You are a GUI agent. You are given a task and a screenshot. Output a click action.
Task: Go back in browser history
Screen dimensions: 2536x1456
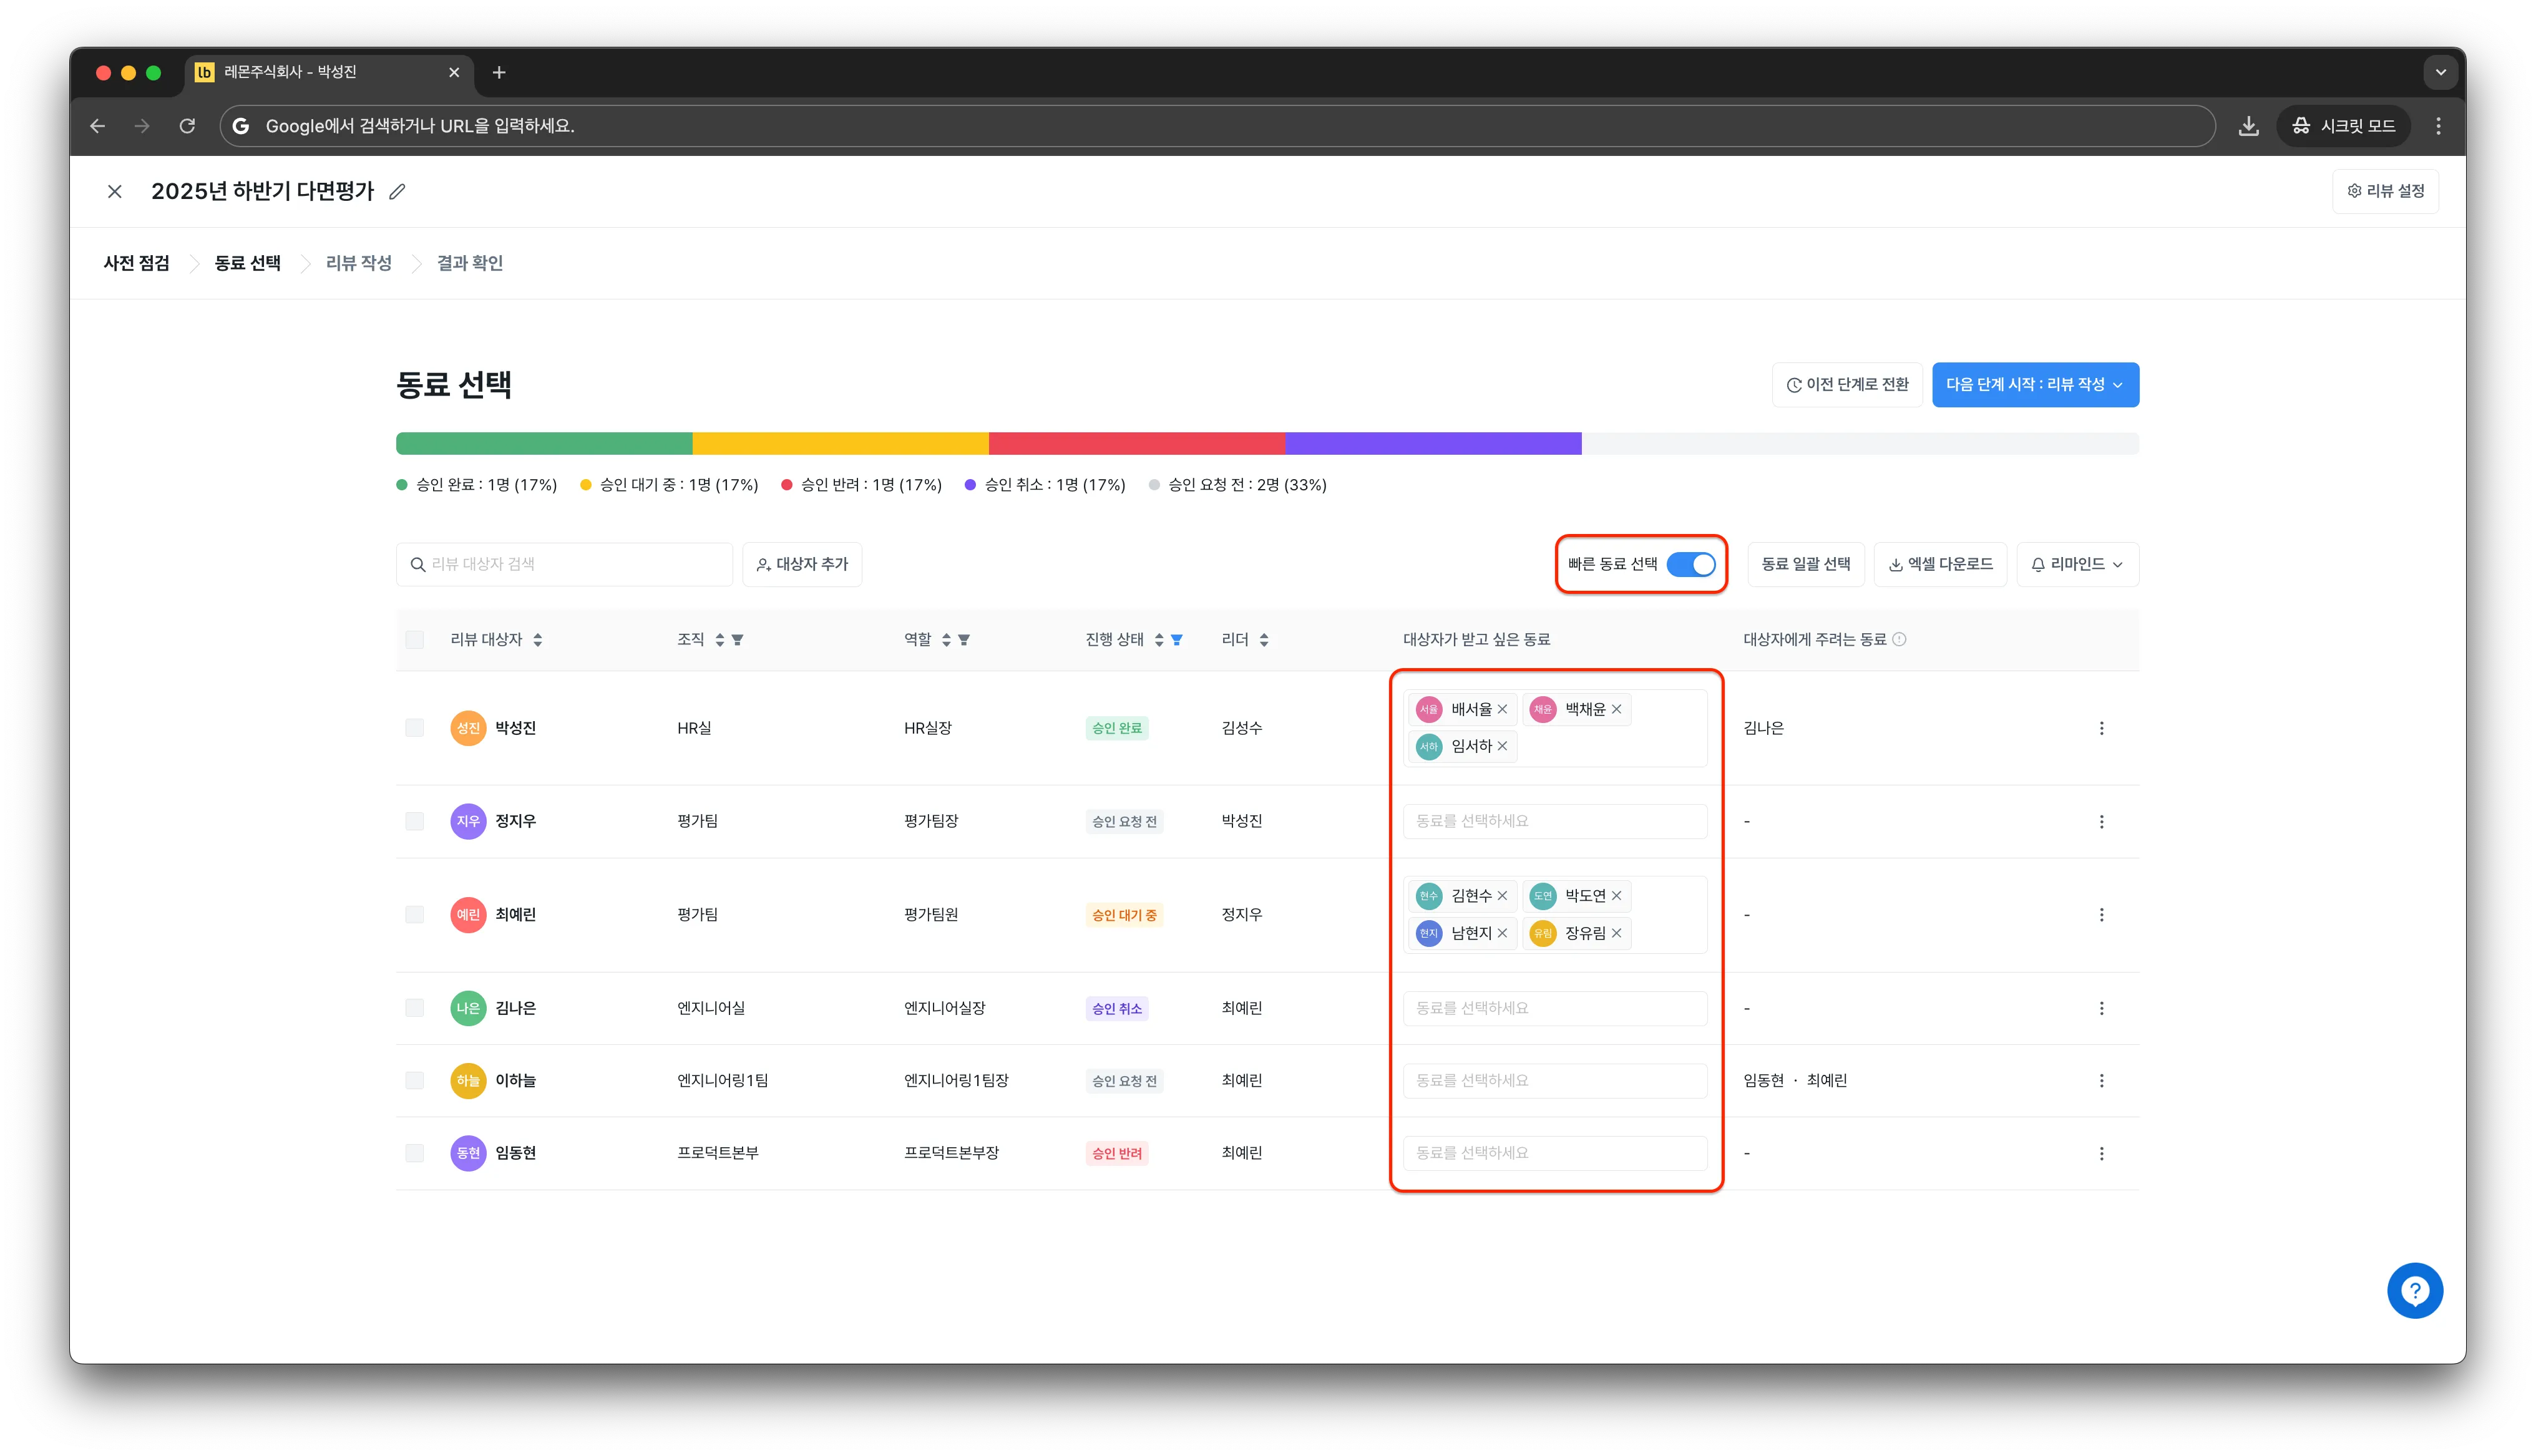pyautogui.click(x=97, y=126)
